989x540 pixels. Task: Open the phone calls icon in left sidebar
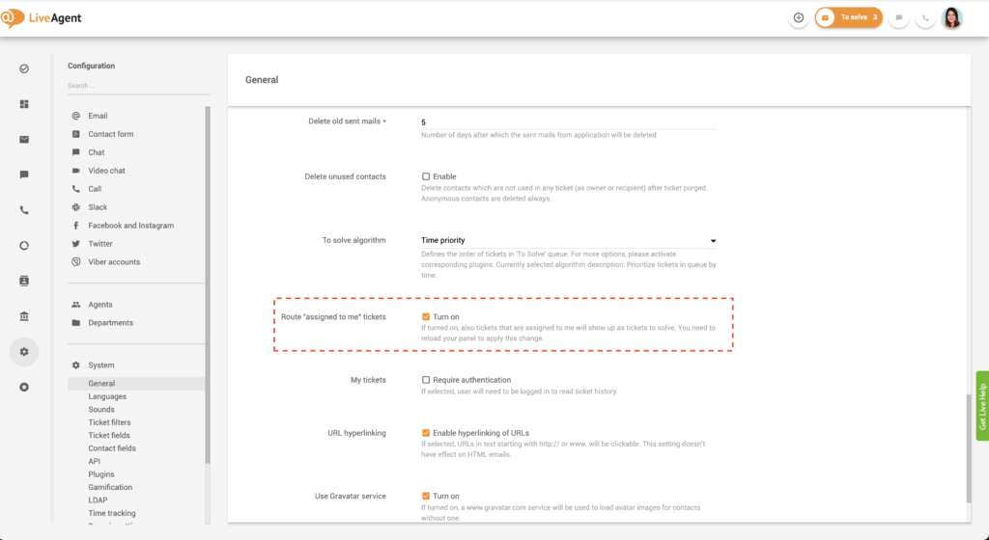(24, 210)
